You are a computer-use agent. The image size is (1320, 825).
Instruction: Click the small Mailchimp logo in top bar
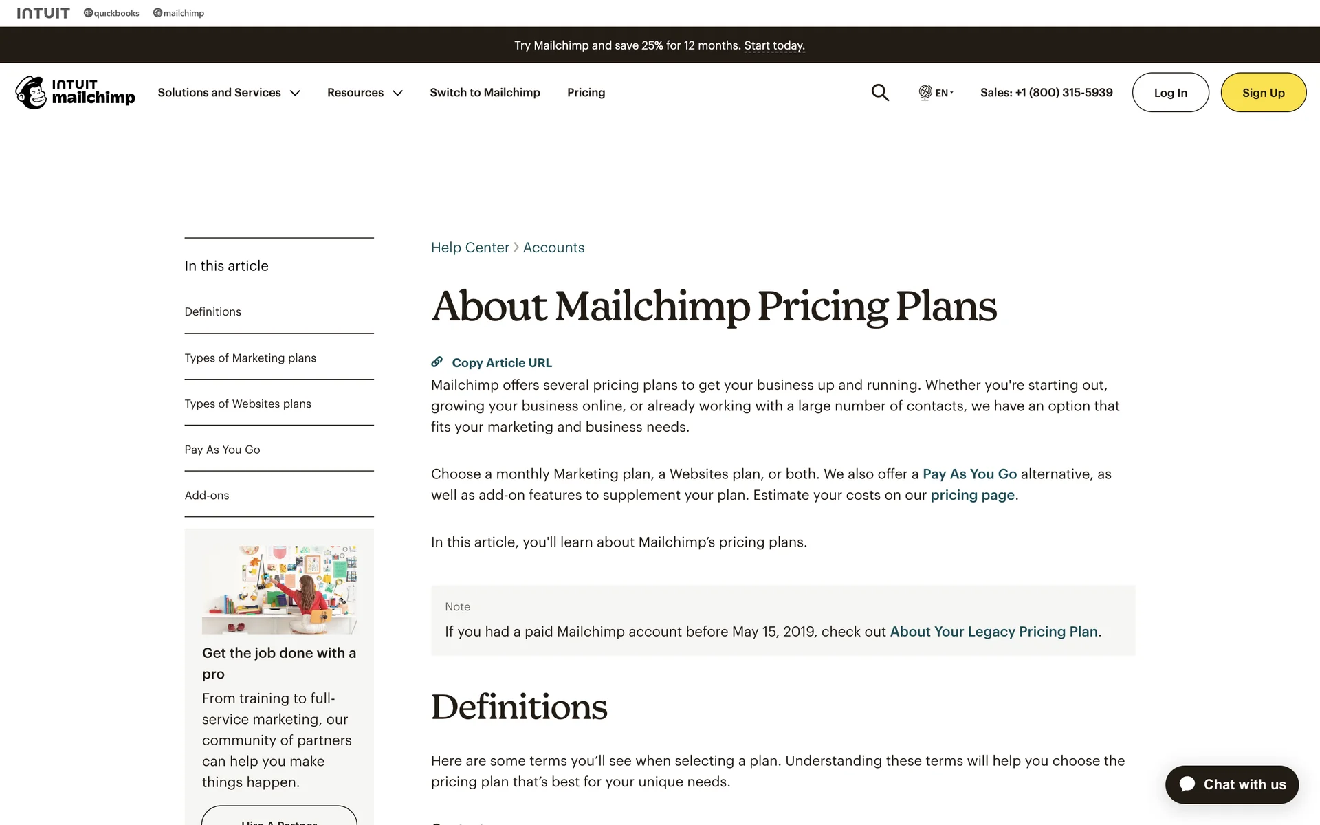tap(179, 13)
